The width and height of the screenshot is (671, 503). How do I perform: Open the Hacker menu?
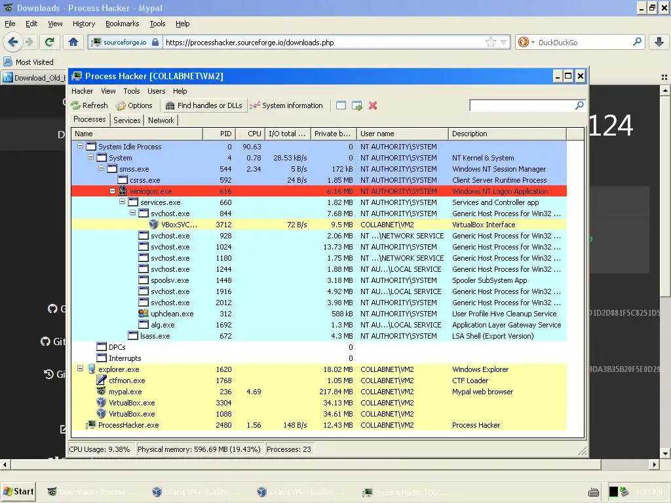pos(82,91)
